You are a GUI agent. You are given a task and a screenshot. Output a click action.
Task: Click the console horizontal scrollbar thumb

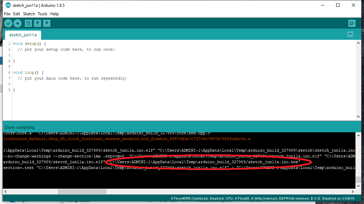[82, 192]
